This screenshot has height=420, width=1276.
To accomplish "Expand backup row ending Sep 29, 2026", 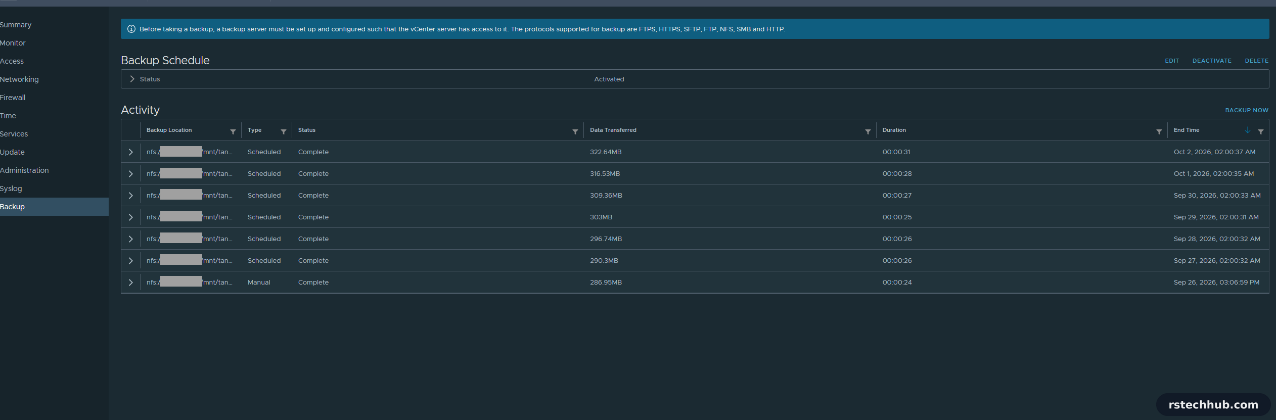I will click(x=130, y=217).
